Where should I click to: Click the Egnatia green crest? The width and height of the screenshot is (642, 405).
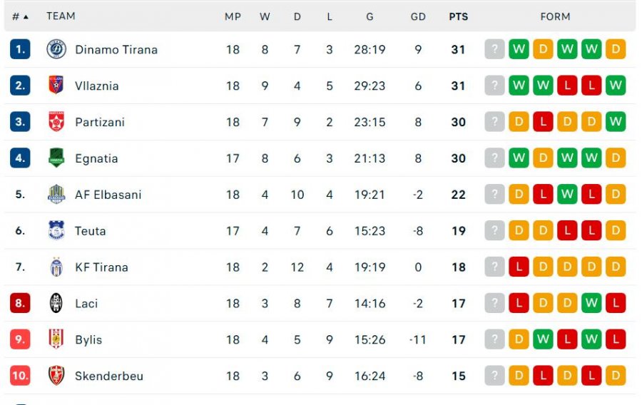coord(56,158)
